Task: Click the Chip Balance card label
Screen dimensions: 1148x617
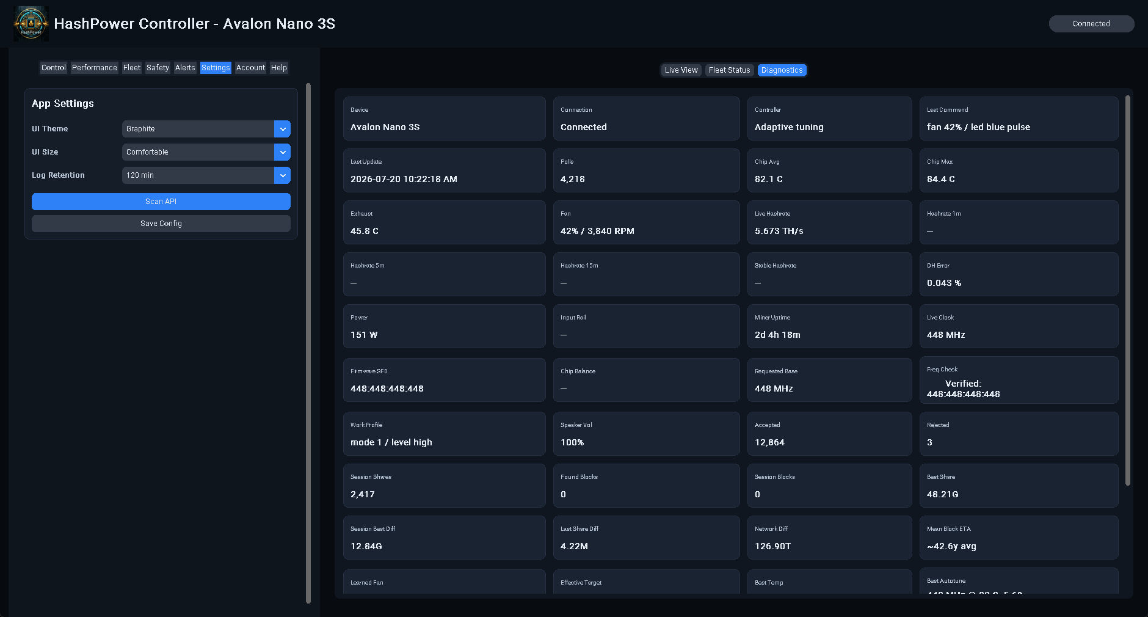Action: point(578,371)
